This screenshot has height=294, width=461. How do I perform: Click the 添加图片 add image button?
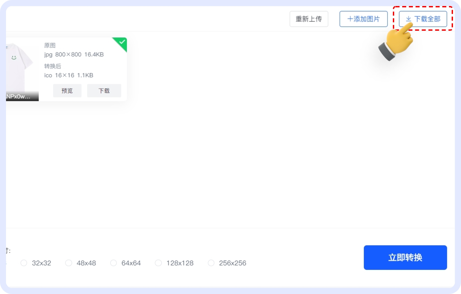[x=363, y=19]
